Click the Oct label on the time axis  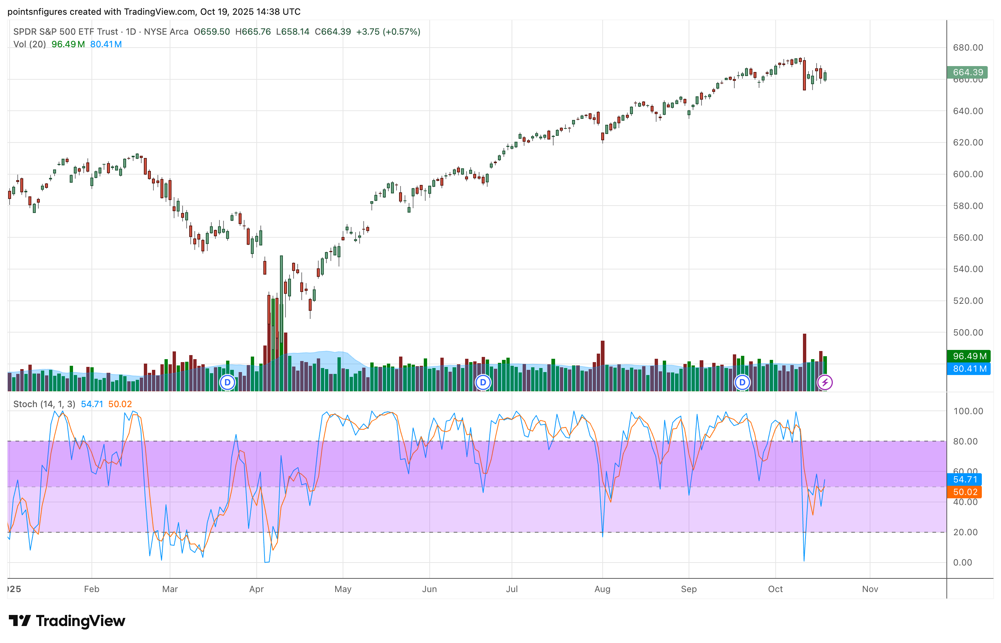click(775, 589)
